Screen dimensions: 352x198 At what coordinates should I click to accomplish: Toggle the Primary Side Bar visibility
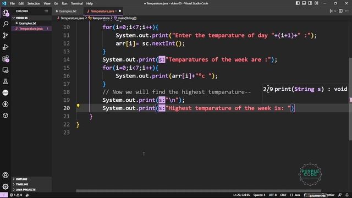pos(298,3)
